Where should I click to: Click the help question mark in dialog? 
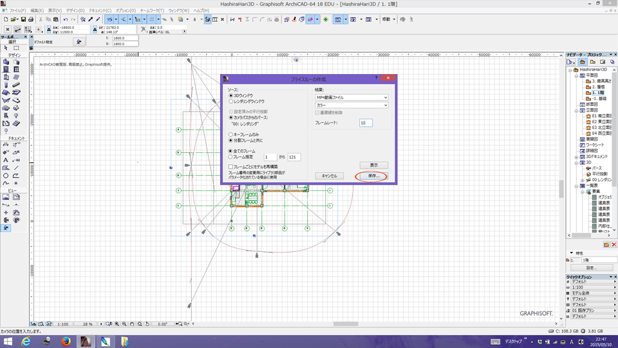point(376,78)
